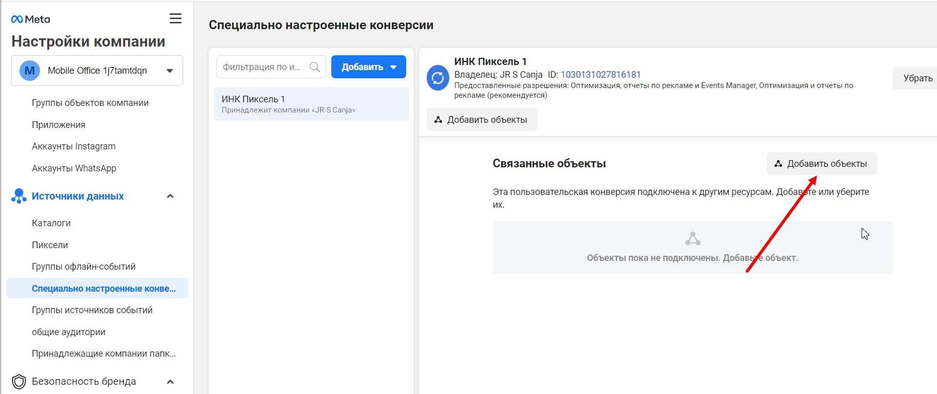The width and height of the screenshot is (937, 394).
Task: Click the blue M company avatar
Action: 30,71
